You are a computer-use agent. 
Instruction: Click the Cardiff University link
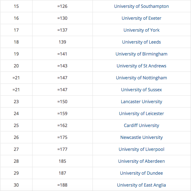click(x=141, y=125)
